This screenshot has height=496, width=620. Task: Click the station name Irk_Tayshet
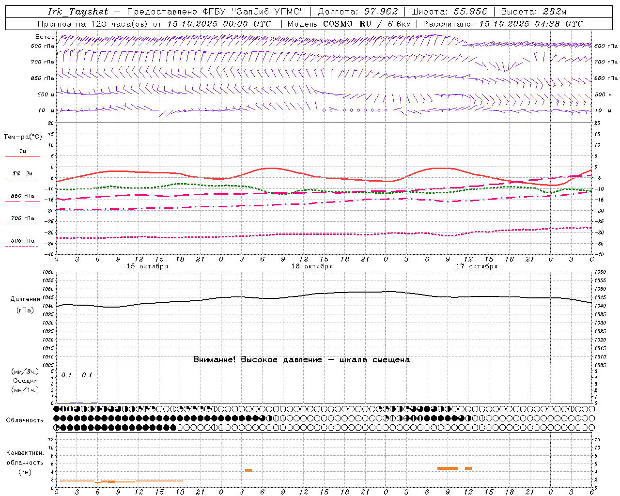tap(78, 12)
